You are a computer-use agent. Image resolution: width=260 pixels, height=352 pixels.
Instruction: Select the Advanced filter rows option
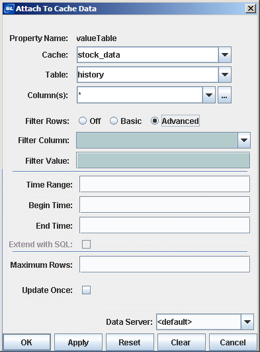[155, 121]
